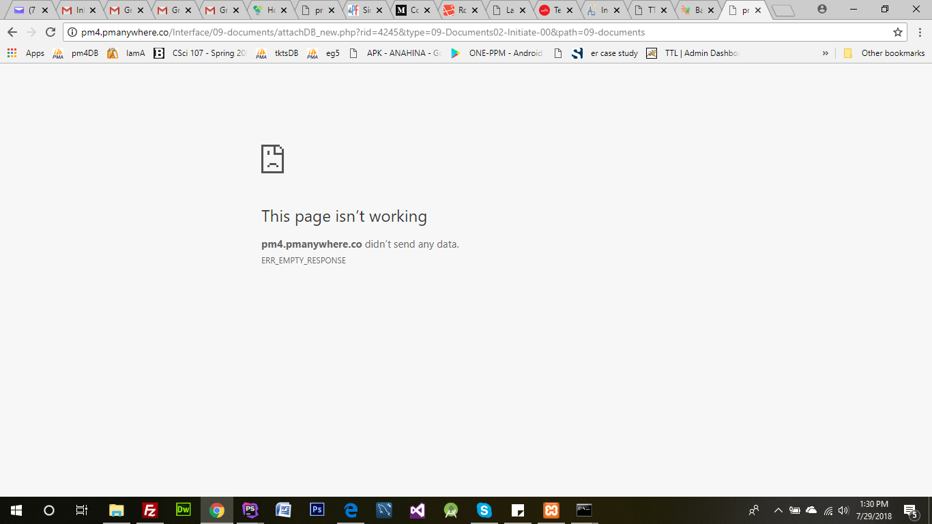This screenshot has height=524, width=932.
Task: Open Chrome's three-dot menu
Action: click(920, 32)
